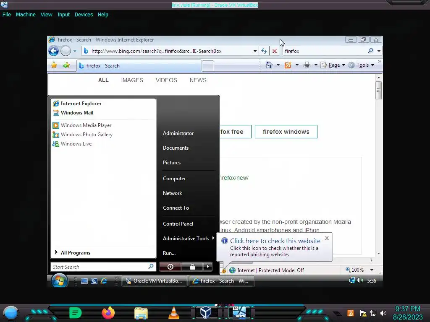Image resolution: width=430 pixels, height=322 pixels.
Task: Open the Run... dialog
Action: [169, 253]
